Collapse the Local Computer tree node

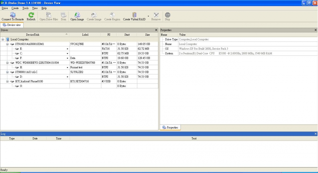click(3, 39)
